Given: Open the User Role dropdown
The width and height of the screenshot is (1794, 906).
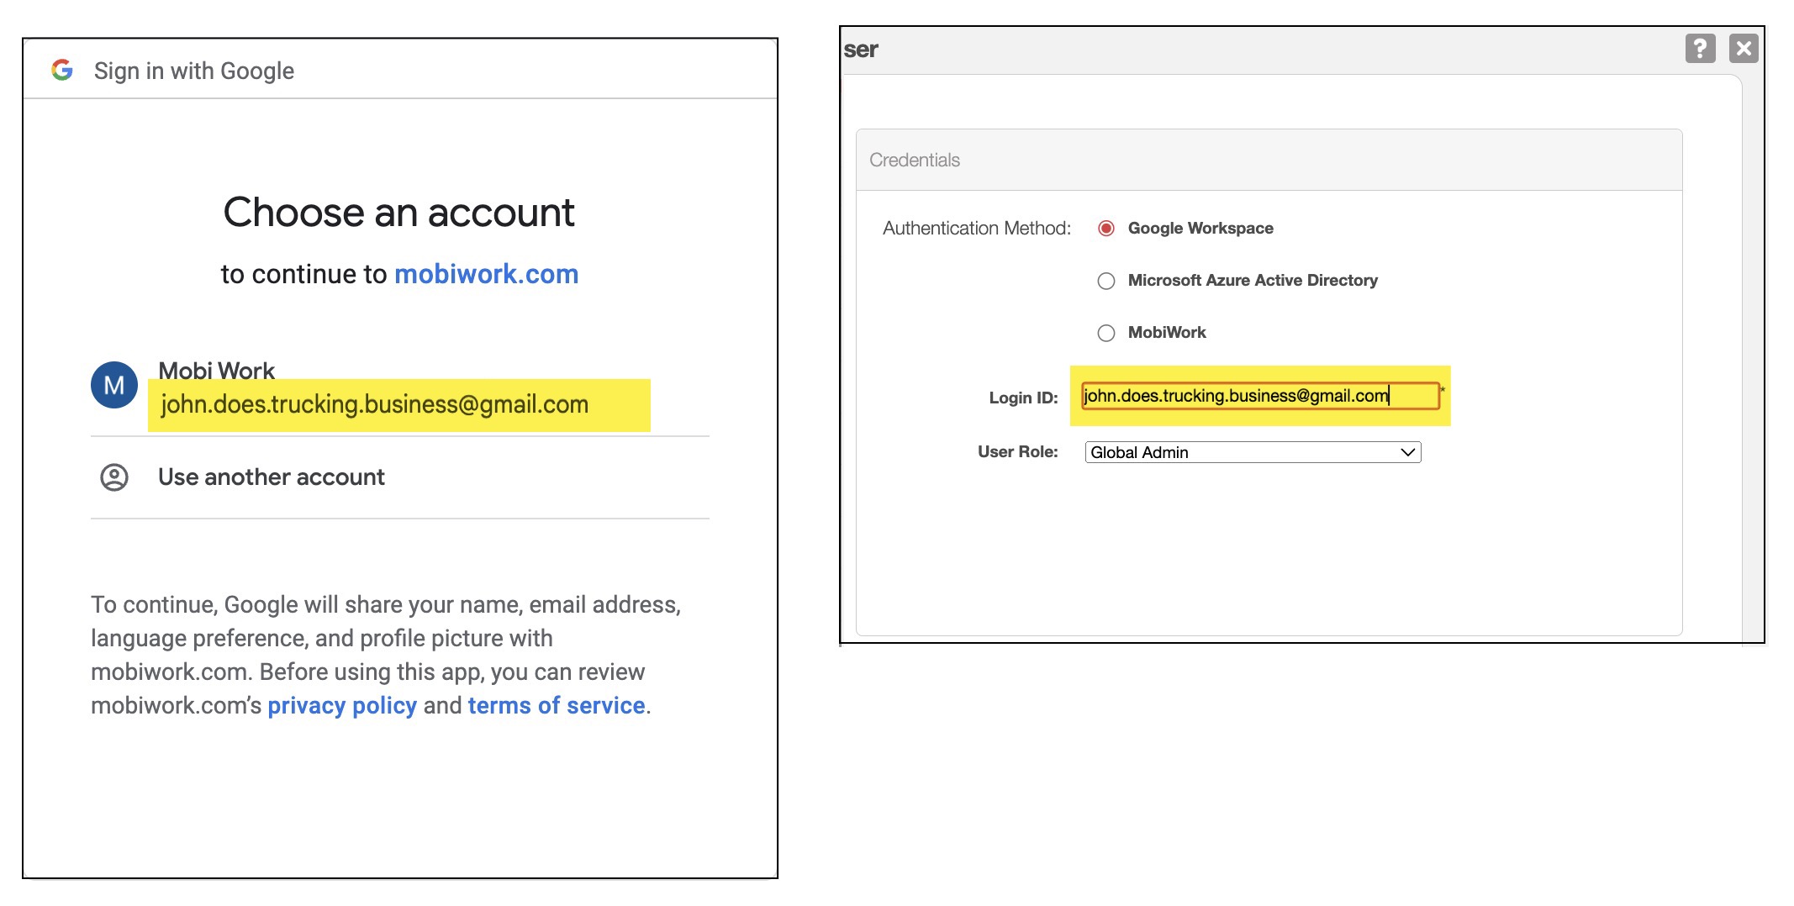Looking at the screenshot, I should [x=1251, y=452].
